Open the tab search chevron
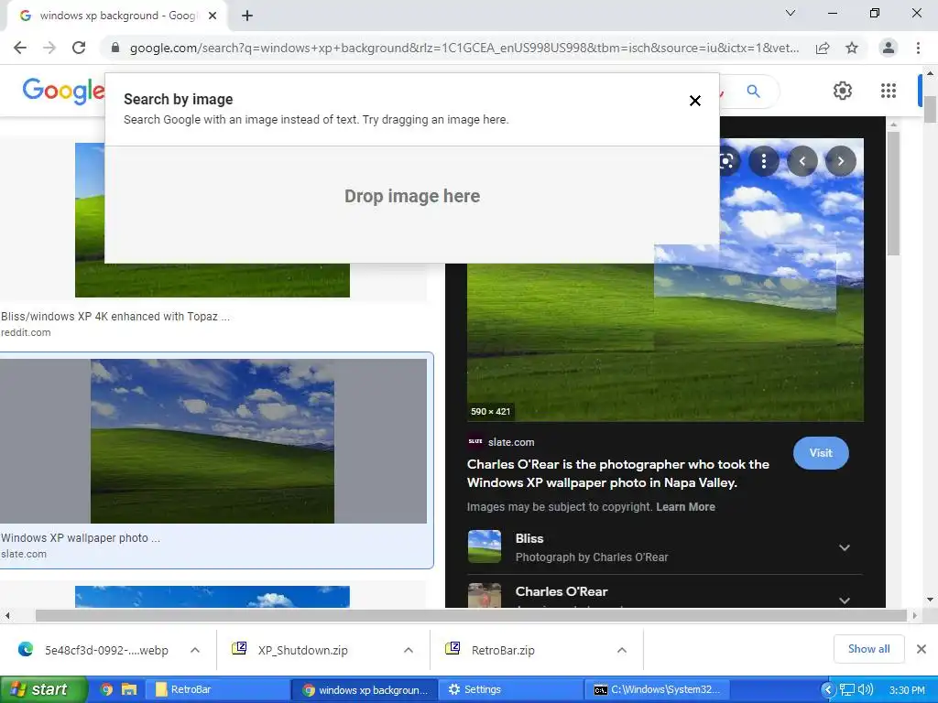 coord(791,13)
